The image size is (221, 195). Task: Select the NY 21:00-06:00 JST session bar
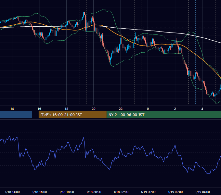tap(163, 115)
